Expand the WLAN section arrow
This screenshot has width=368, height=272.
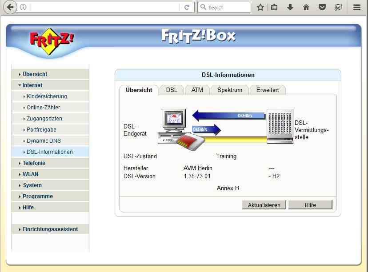pos(20,174)
